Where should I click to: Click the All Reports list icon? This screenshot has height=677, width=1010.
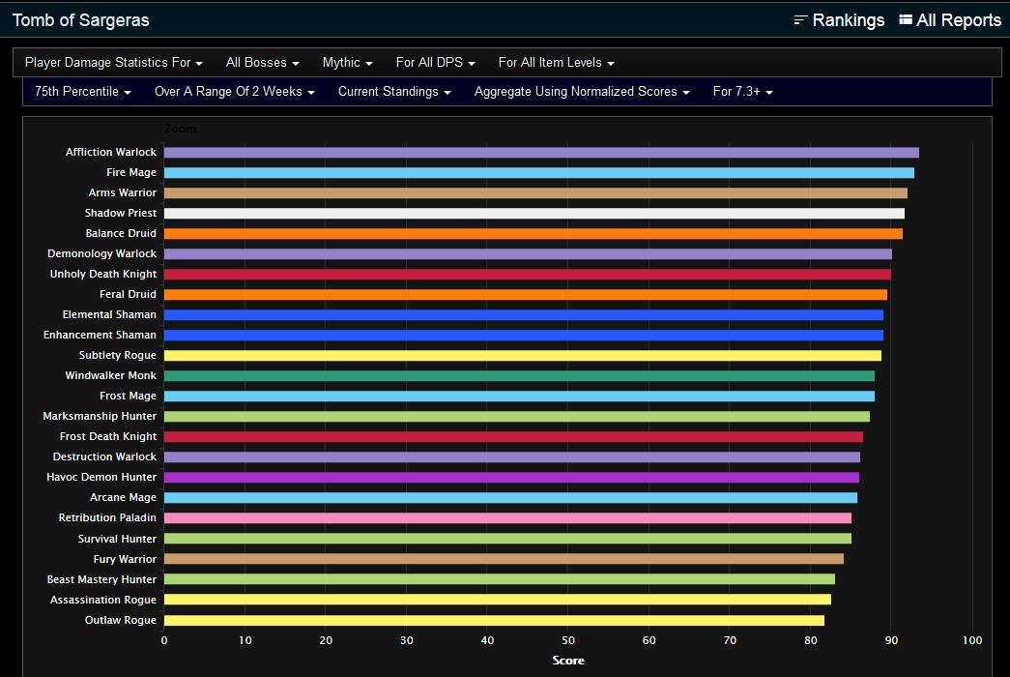[x=905, y=20]
